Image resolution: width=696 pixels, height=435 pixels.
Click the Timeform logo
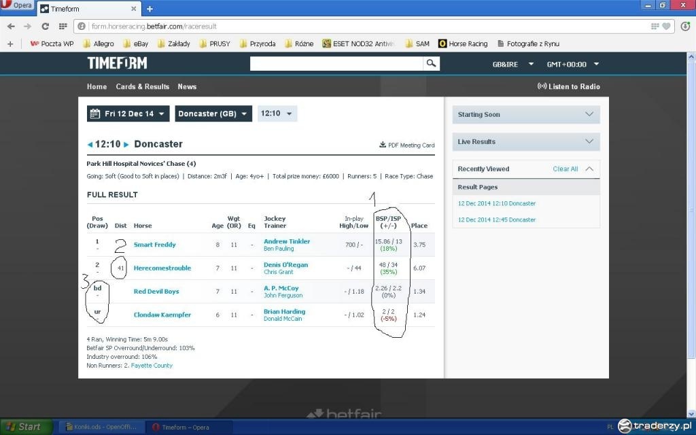[x=117, y=63]
